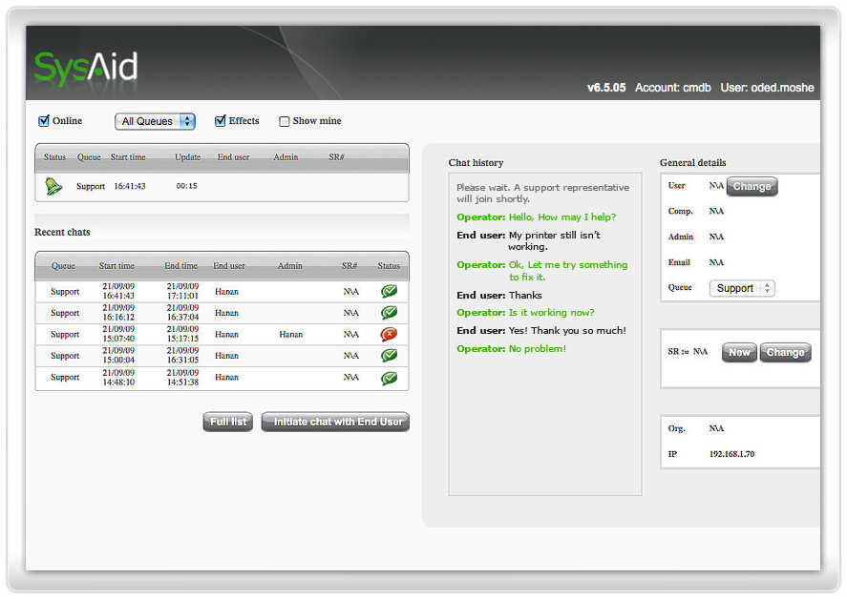Click green status icon of the 16:16:12 chat

tap(388, 313)
